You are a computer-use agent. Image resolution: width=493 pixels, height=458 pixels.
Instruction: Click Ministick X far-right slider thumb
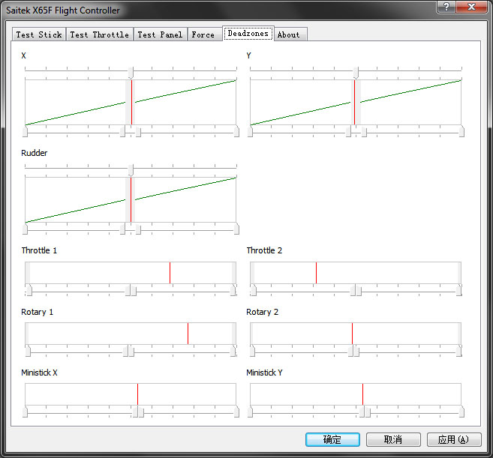tap(236, 412)
